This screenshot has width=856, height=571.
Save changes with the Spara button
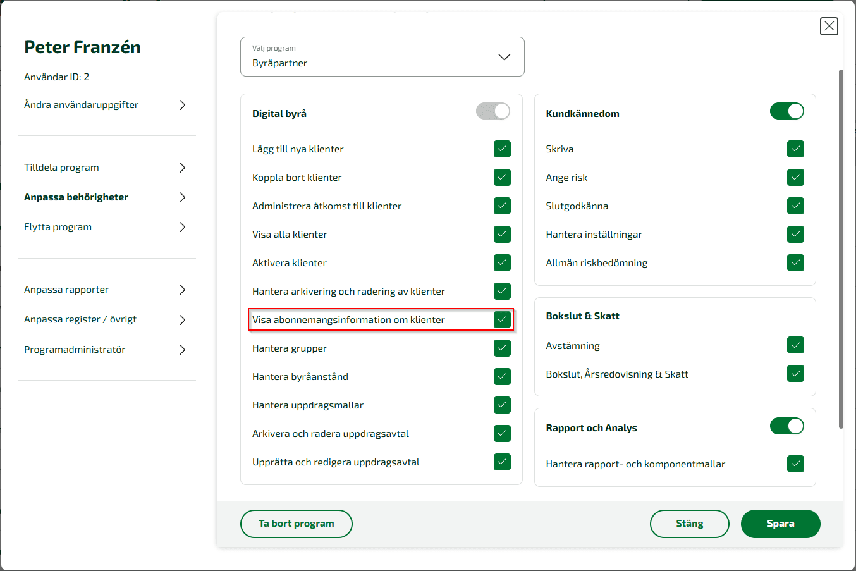coord(780,524)
